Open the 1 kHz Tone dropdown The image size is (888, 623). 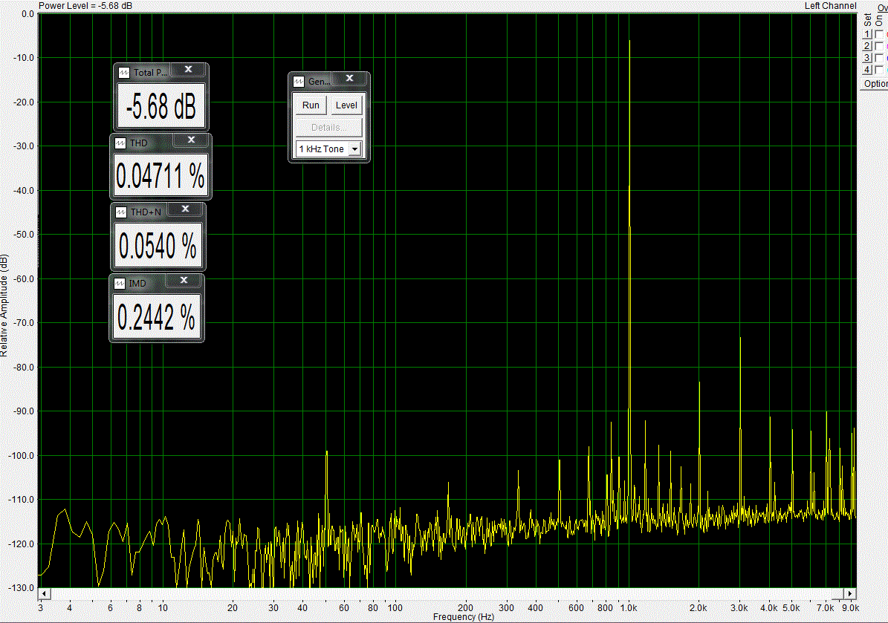coord(355,149)
